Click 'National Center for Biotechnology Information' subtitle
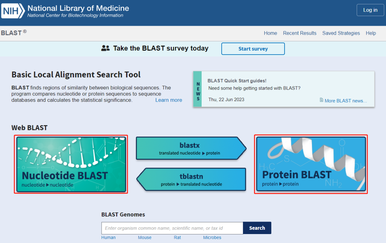Screen dimensions: 386x243 75,15
